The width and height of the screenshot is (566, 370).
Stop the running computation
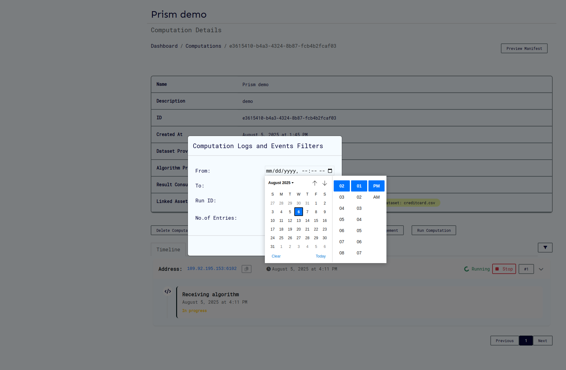(x=504, y=269)
